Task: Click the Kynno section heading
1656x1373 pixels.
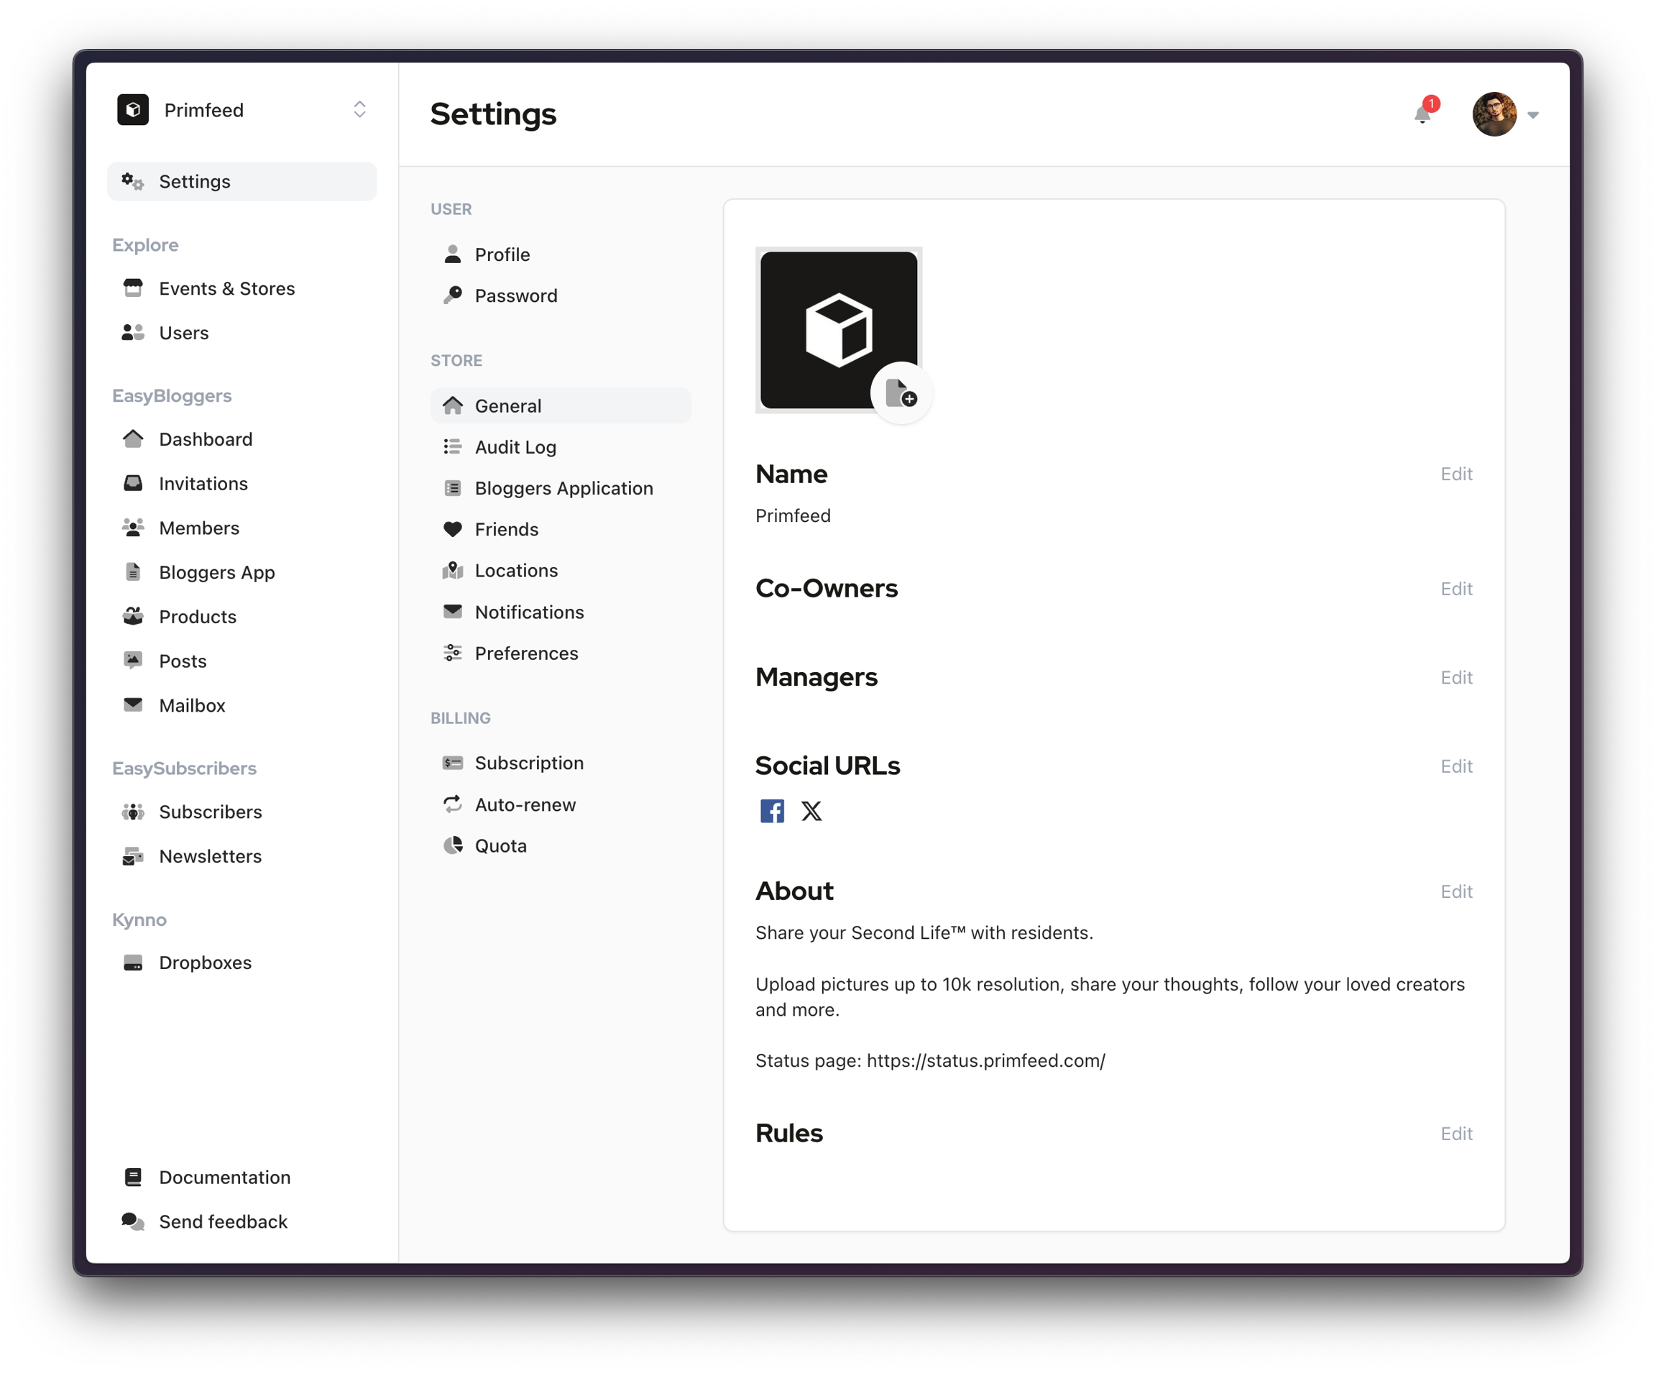Action: 139,919
